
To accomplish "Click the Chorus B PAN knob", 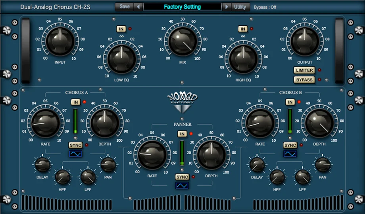I will (323, 165).
